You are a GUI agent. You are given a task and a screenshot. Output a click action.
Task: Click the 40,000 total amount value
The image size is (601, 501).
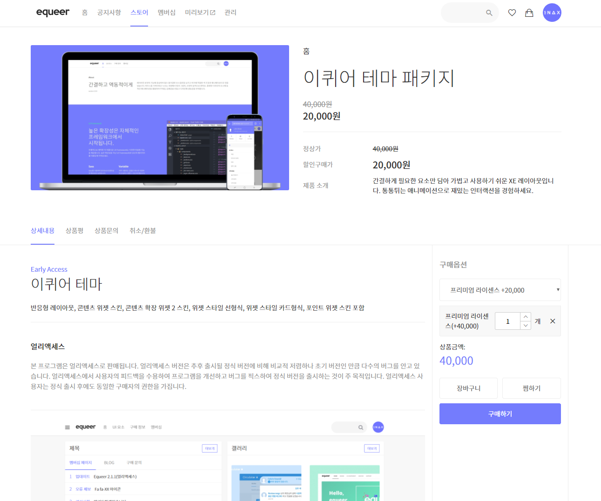[x=456, y=361]
